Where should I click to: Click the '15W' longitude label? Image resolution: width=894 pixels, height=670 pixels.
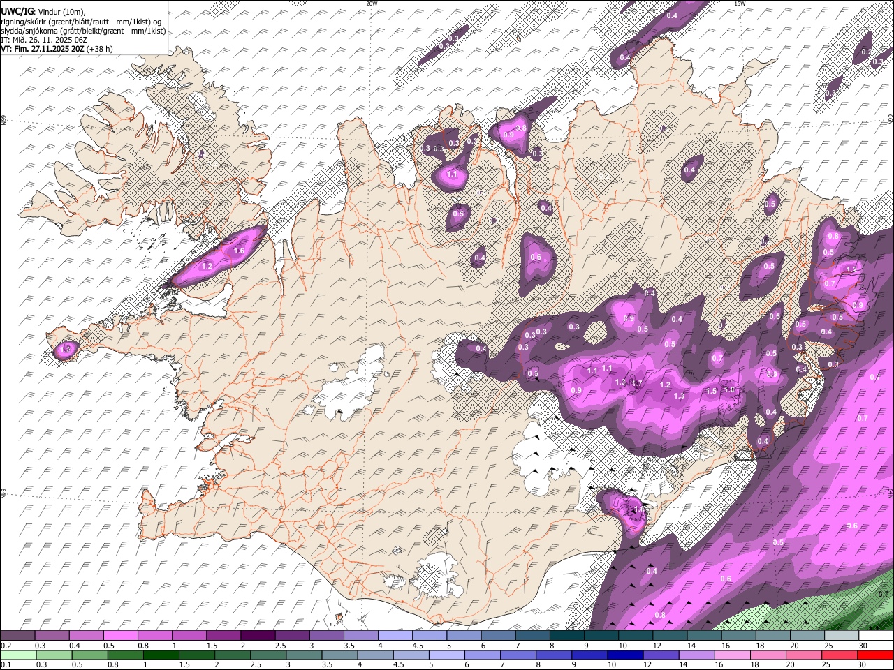(740, 3)
